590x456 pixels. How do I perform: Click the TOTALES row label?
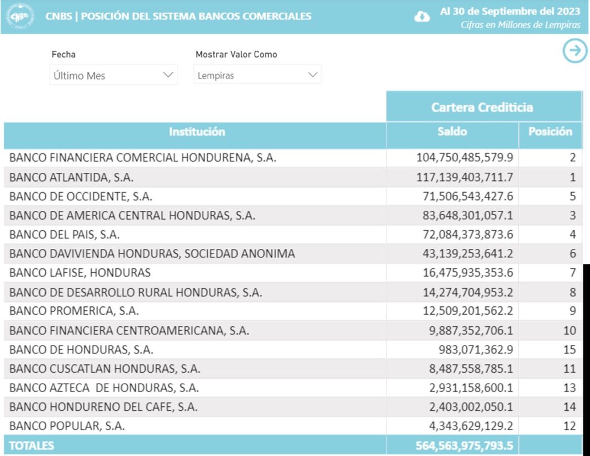31,446
